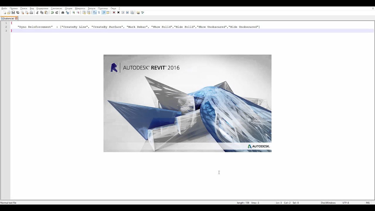Click the Autodesk Revit 2016 splash image
The height and width of the screenshot is (211, 375).
click(187, 103)
